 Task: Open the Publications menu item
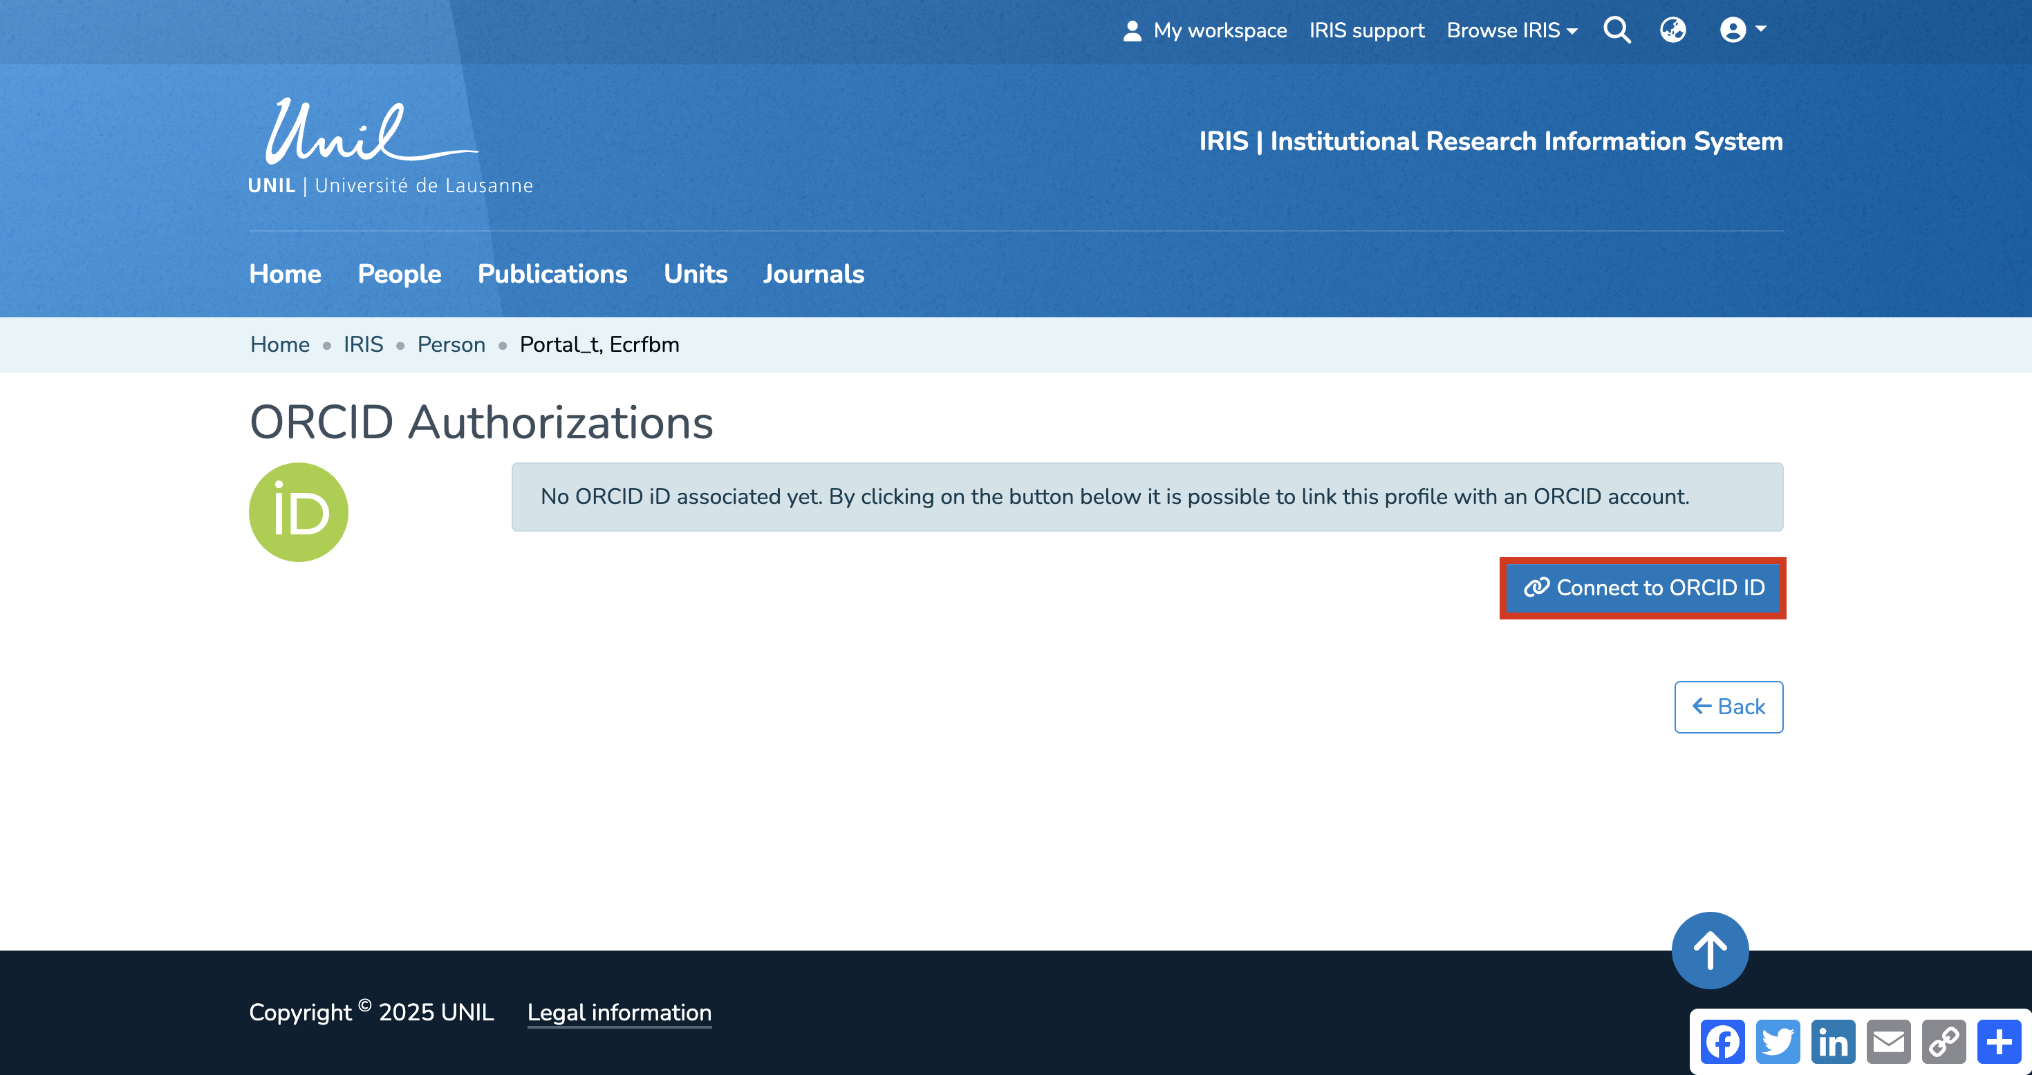[552, 274]
